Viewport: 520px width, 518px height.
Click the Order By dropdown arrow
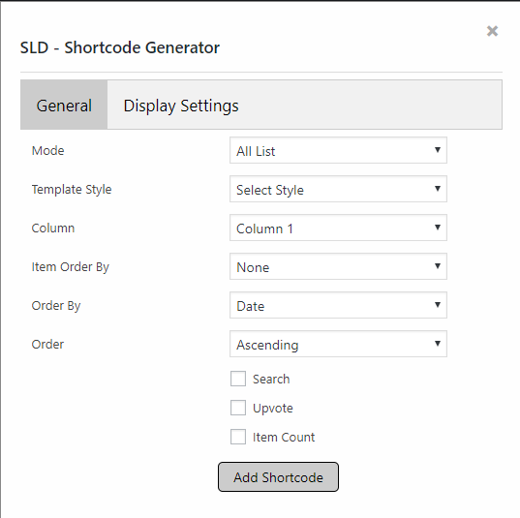pyautogui.click(x=438, y=305)
